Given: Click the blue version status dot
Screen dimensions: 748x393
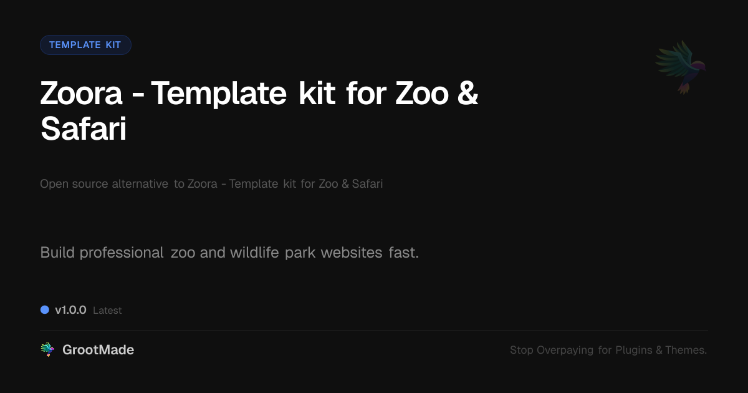Looking at the screenshot, I should (45, 309).
